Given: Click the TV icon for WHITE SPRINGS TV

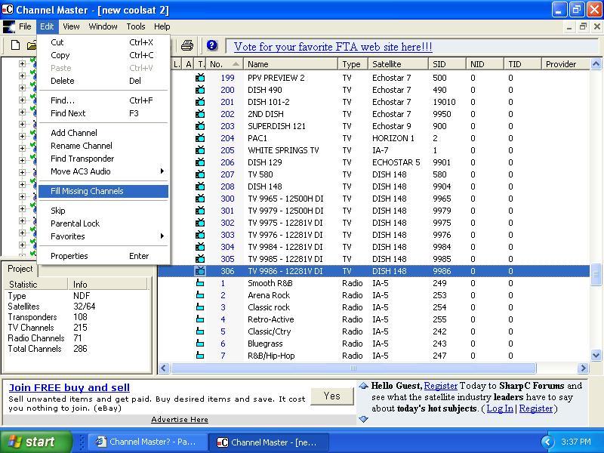Looking at the screenshot, I should tap(200, 150).
